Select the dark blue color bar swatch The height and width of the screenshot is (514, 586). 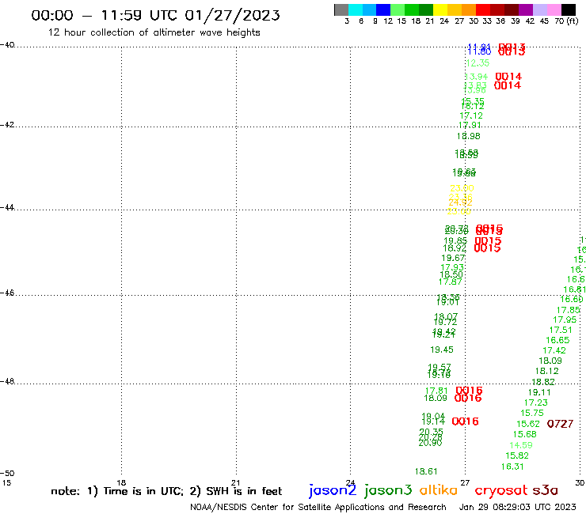point(383,9)
